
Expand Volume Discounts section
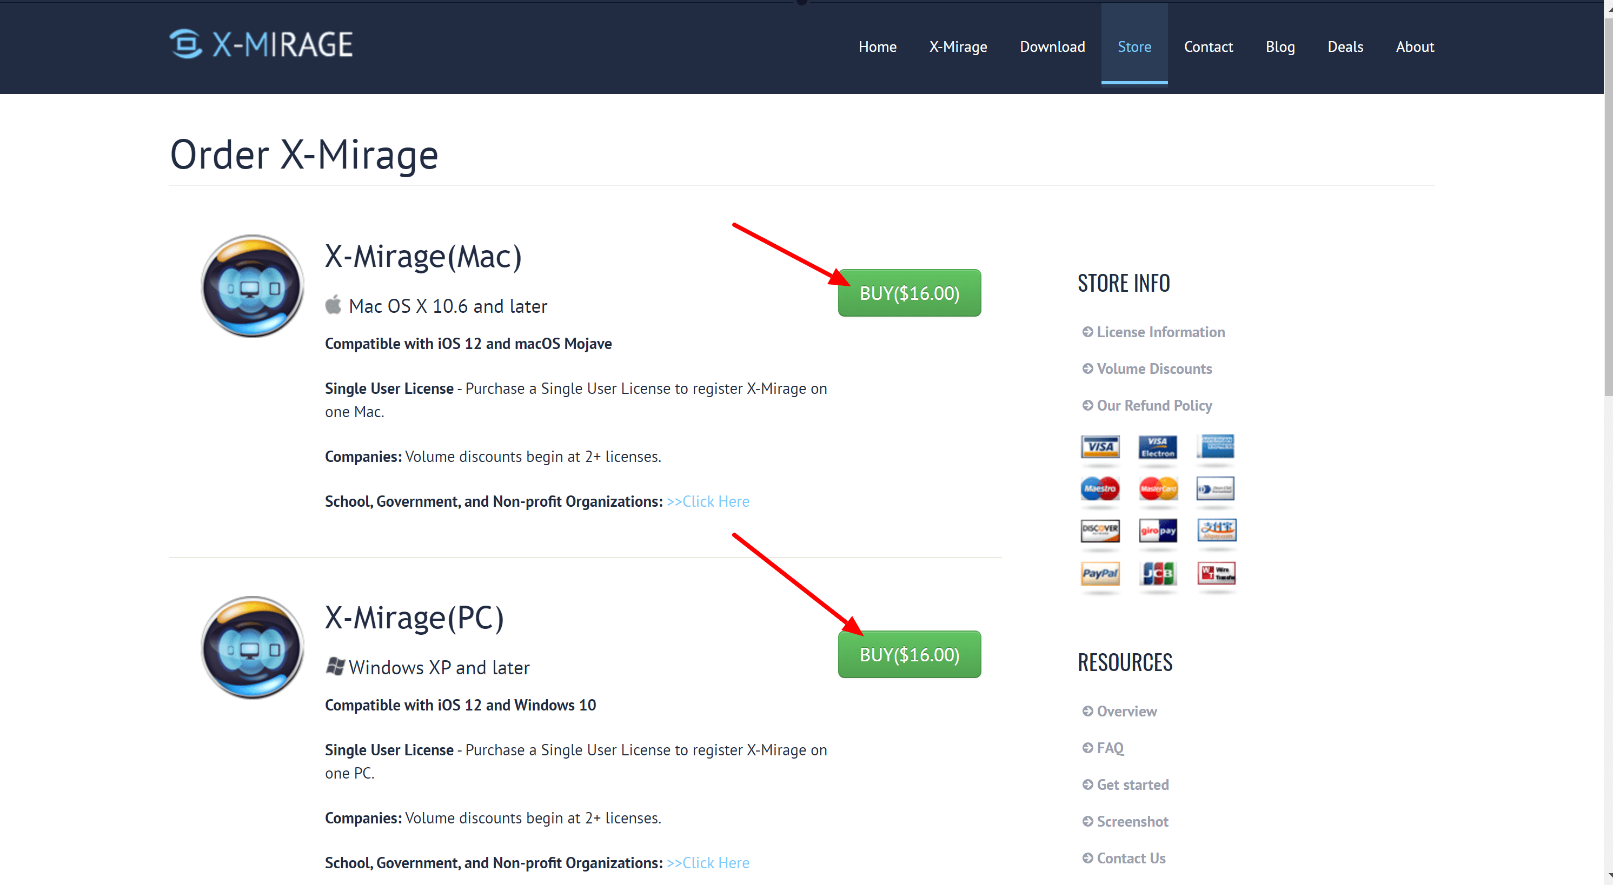pos(1154,367)
